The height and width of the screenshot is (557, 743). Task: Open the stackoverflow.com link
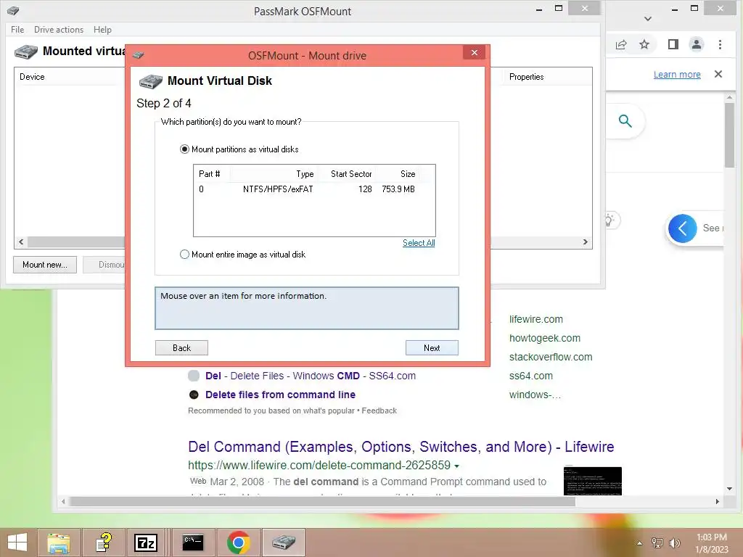pos(551,357)
